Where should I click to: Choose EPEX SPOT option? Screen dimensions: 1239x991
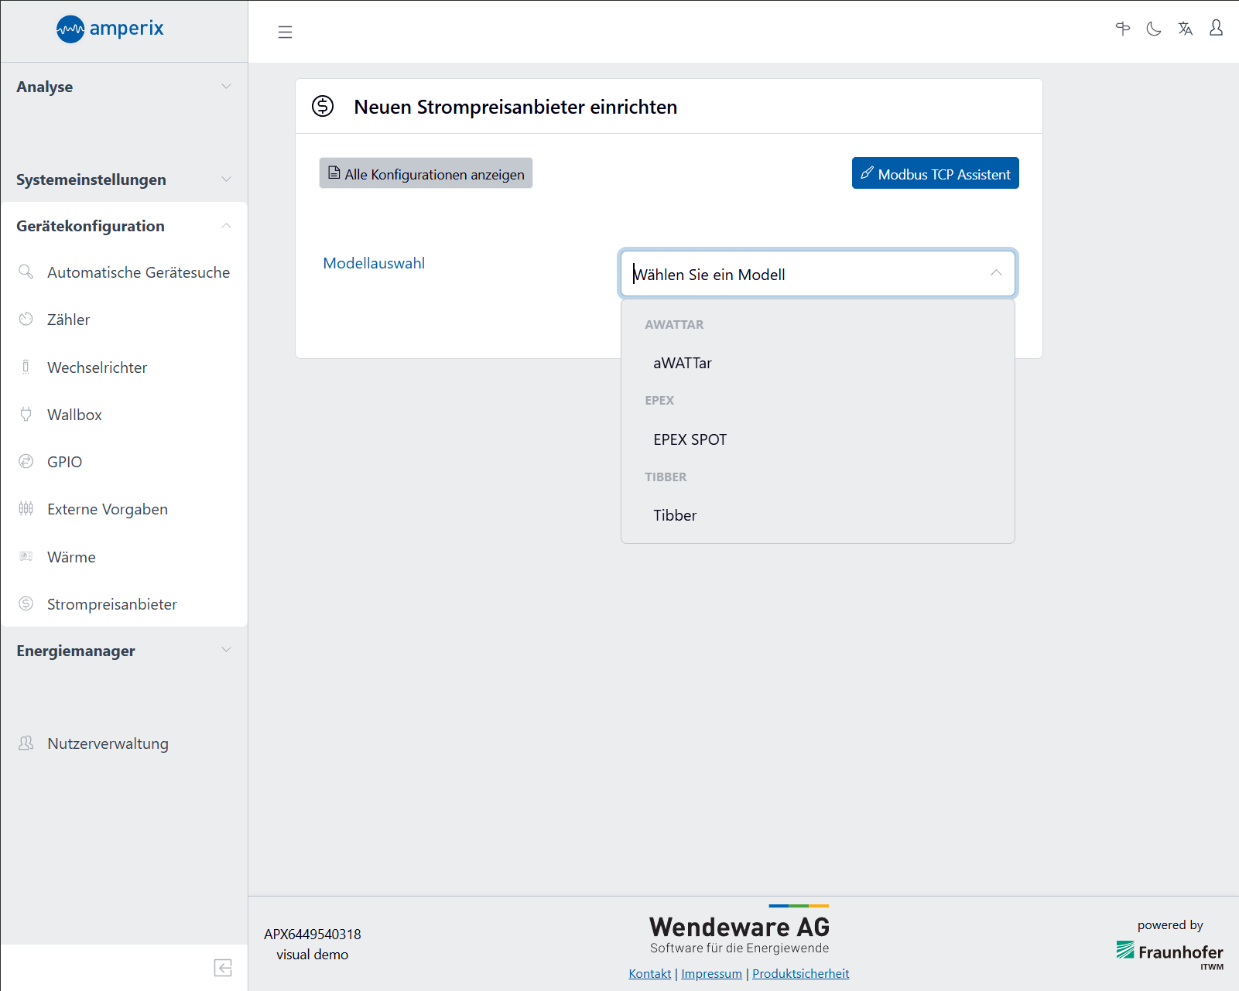tap(690, 439)
